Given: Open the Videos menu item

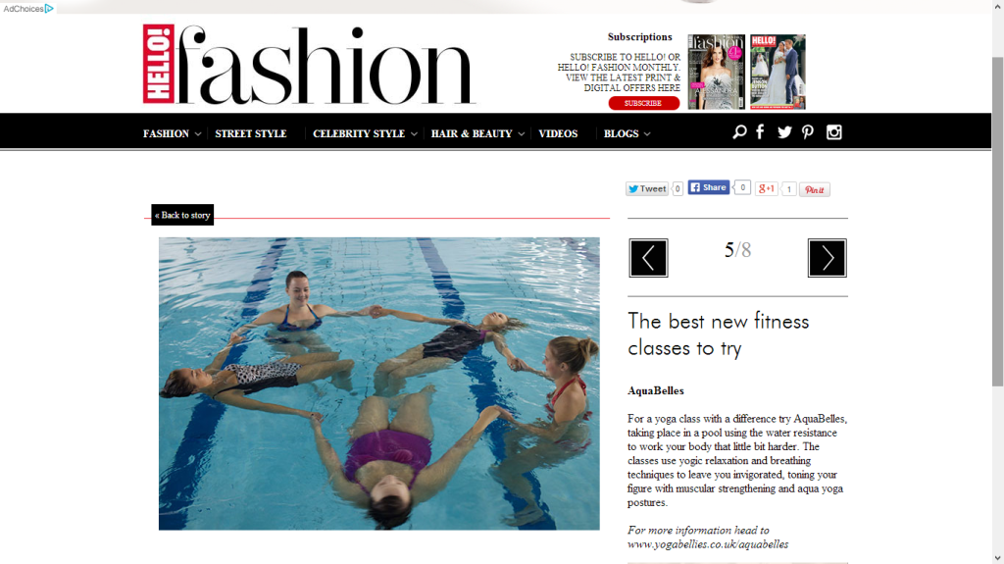Looking at the screenshot, I should tap(558, 133).
